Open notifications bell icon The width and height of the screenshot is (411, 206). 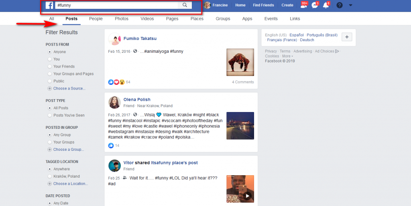(326, 5)
